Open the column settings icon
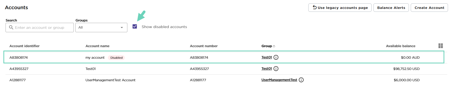 pos(441,46)
